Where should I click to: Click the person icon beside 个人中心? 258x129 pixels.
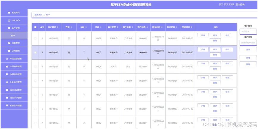pos(9,21)
